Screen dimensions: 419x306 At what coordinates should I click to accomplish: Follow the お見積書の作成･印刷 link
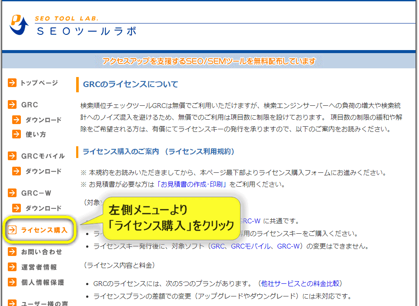coord(191,185)
